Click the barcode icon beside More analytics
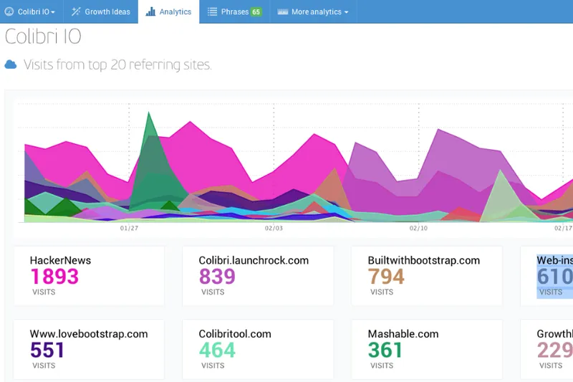 pyautogui.click(x=282, y=11)
